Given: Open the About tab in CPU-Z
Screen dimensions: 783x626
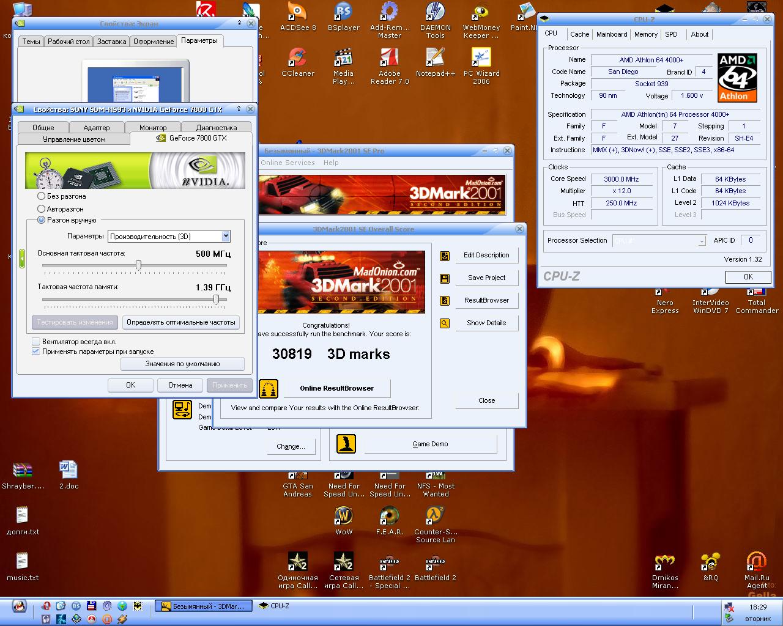Looking at the screenshot, I should pos(699,34).
